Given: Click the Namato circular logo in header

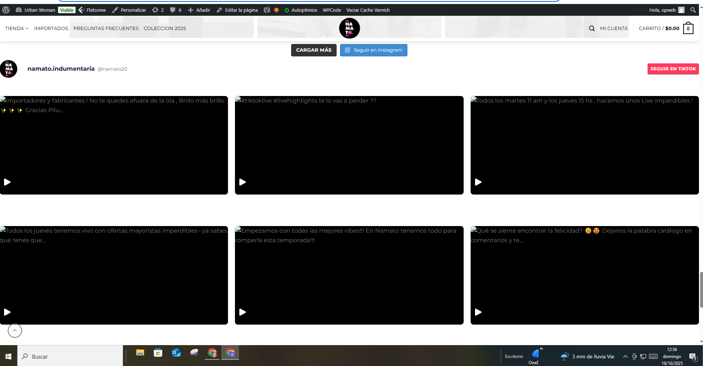Looking at the screenshot, I should pyautogui.click(x=349, y=28).
